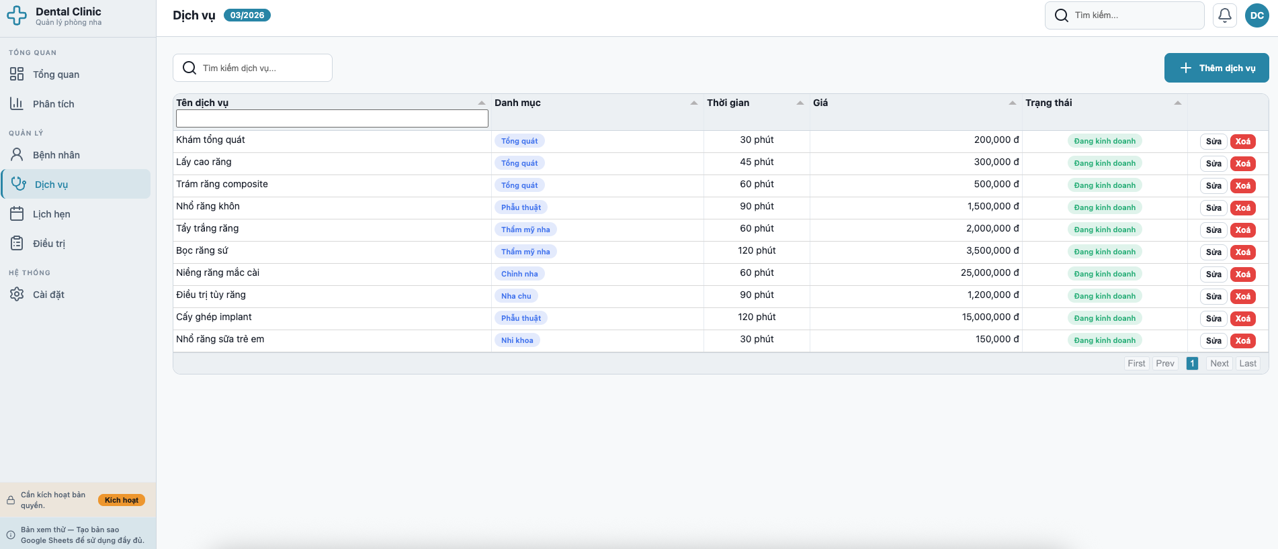Select Dịch vụ in sidebar
The width and height of the screenshot is (1278, 549).
[x=51, y=185]
